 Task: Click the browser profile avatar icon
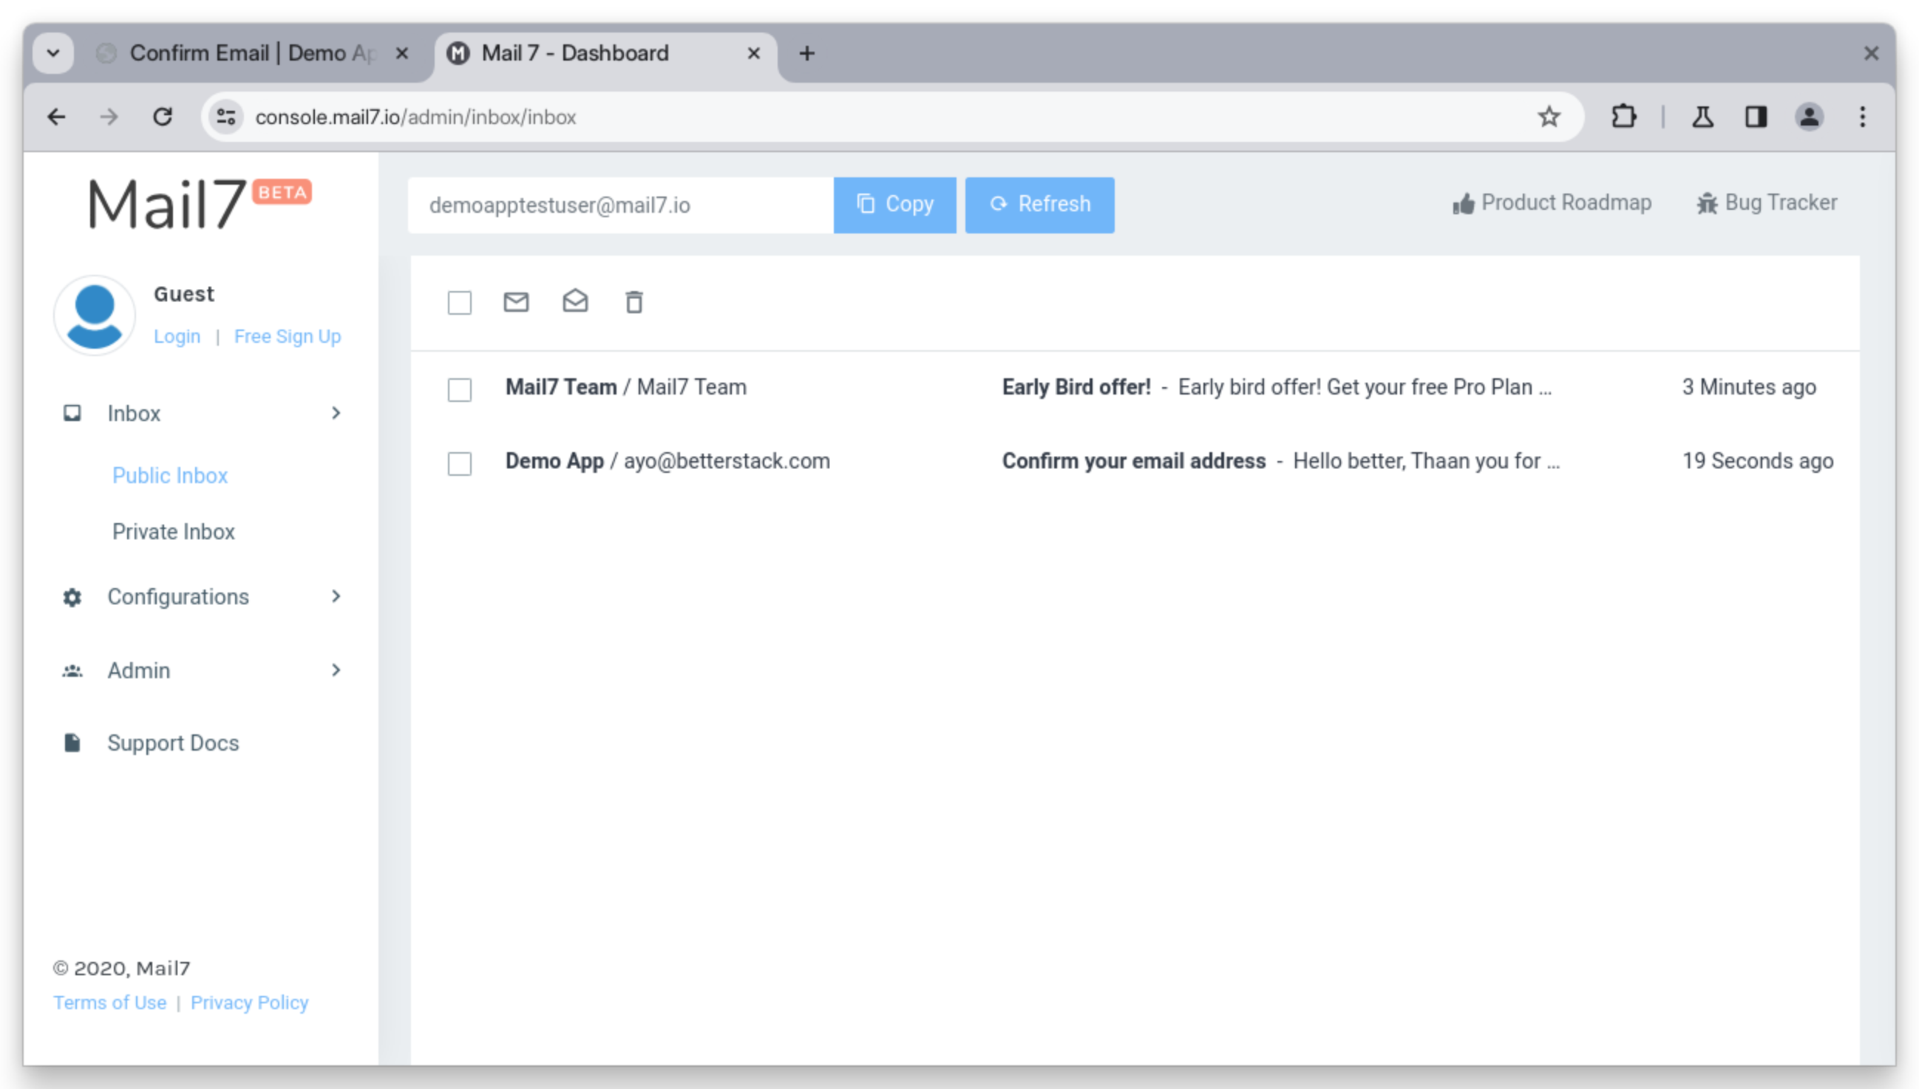tap(1808, 117)
